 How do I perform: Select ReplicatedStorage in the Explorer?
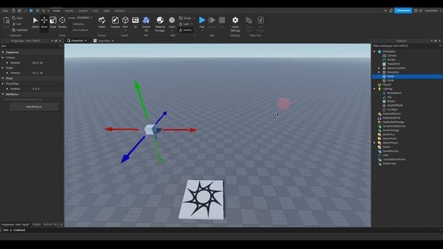393,122
